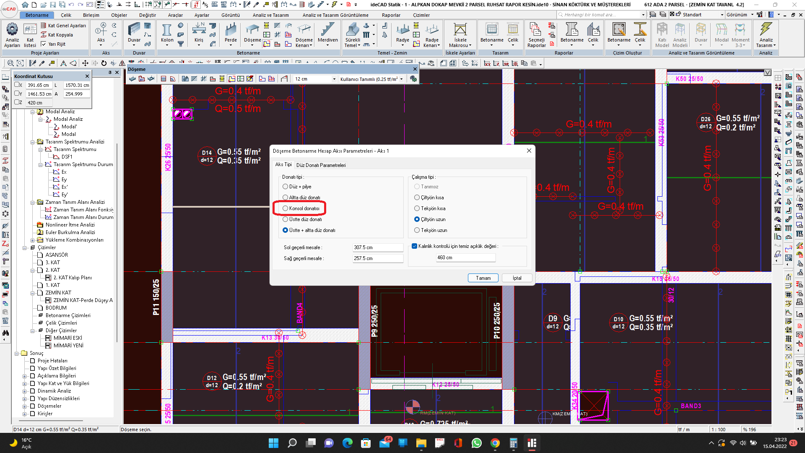Open Çelik ribbon tab
The width and height of the screenshot is (805, 453).
point(66,15)
